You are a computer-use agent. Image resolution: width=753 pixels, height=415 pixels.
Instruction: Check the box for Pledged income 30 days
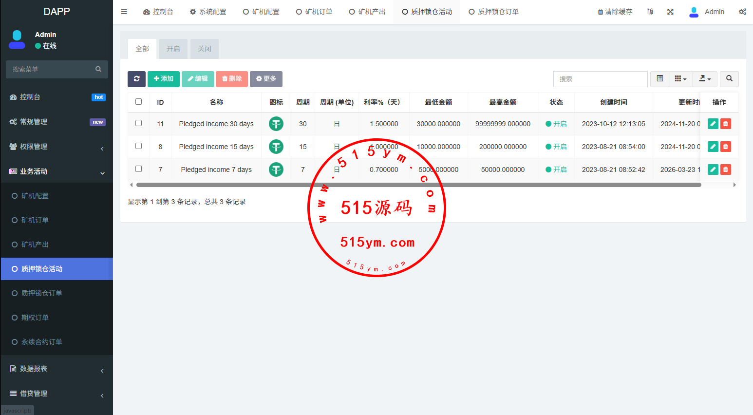139,123
